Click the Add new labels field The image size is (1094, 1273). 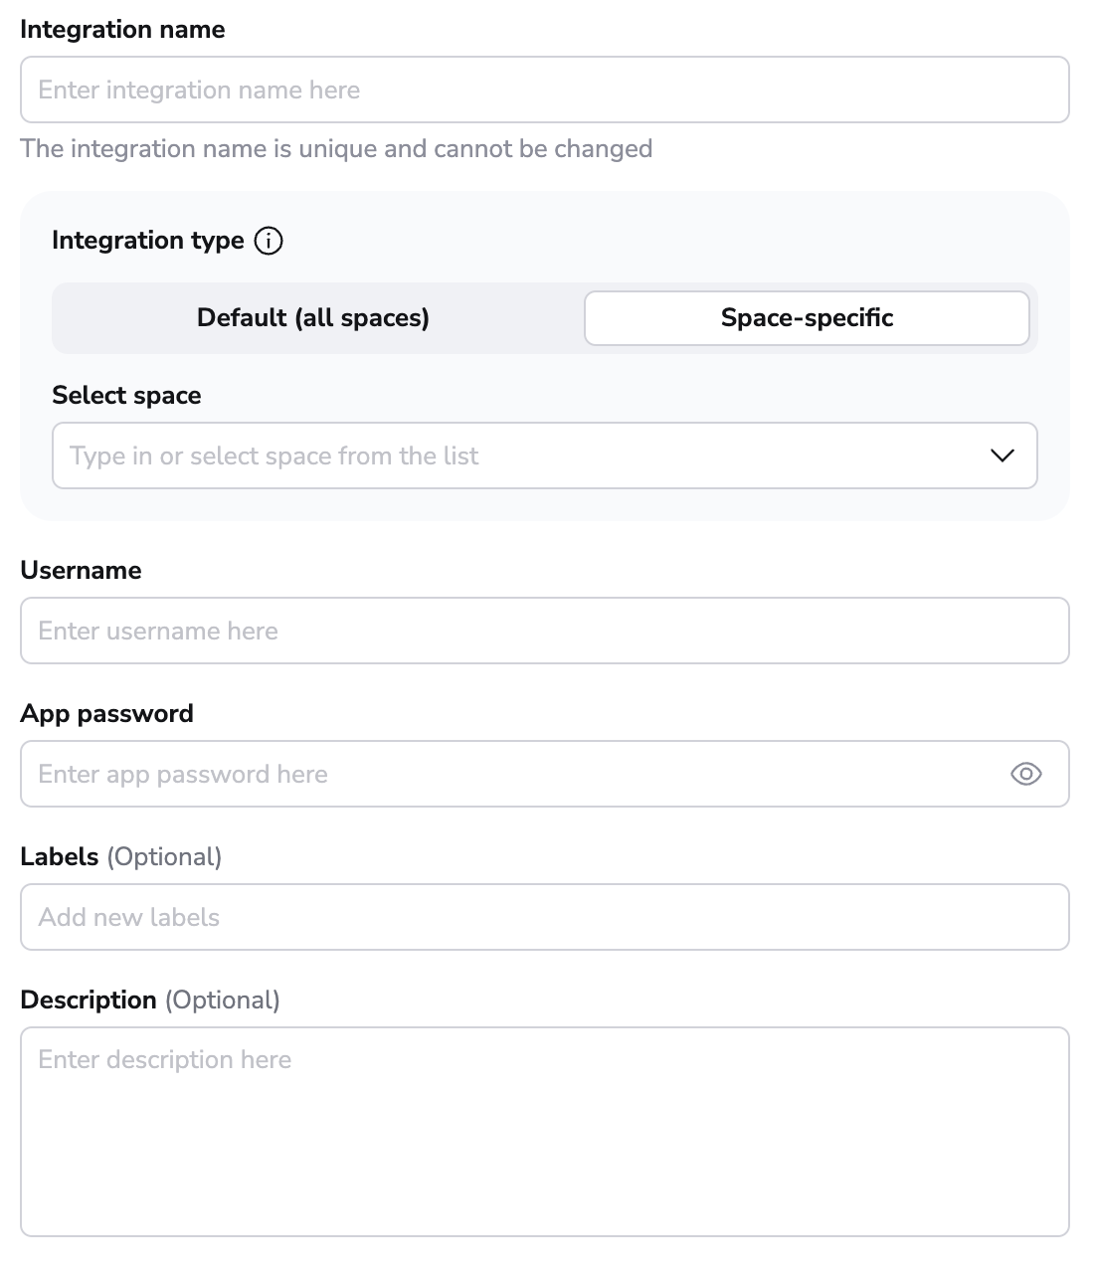[544, 917]
